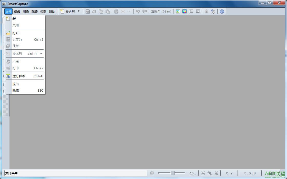This screenshot has height=179, width=287.
Task: Click 退出 to exit the application
Action: pos(16,84)
